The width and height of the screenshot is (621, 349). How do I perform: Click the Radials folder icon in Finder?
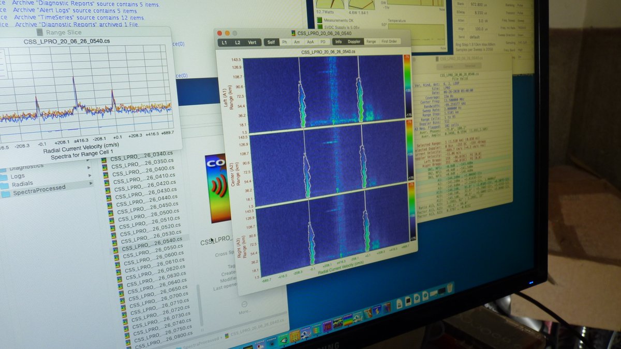(5, 185)
